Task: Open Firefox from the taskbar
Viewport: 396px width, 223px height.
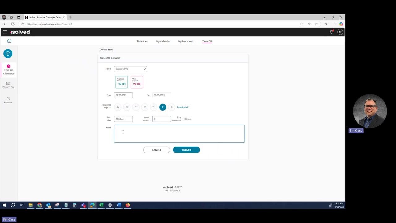Action: coord(127,205)
